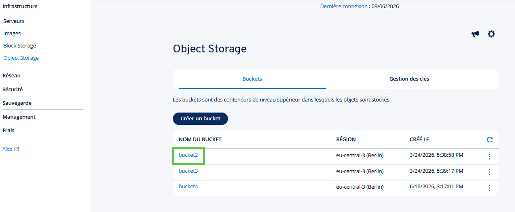Open the bucket2 link
This screenshot has height=212, width=515.
click(188, 155)
